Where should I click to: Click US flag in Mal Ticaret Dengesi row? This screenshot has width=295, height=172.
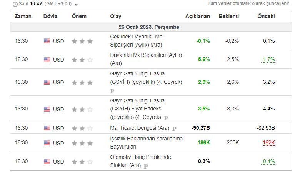[47, 128]
